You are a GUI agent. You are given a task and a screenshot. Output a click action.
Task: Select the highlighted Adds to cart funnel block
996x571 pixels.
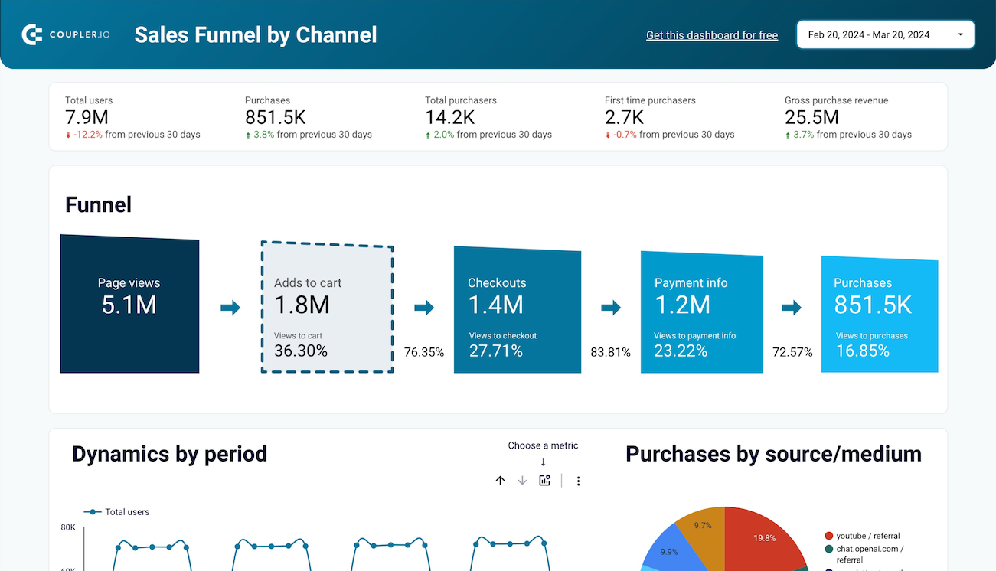327,307
